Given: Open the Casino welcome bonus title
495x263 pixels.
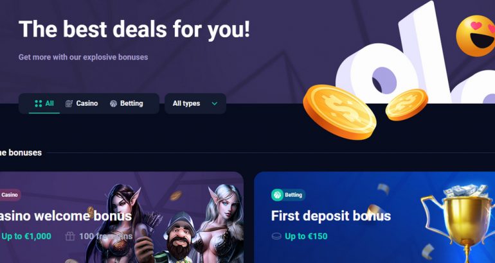Looking at the screenshot, I should pos(66,216).
